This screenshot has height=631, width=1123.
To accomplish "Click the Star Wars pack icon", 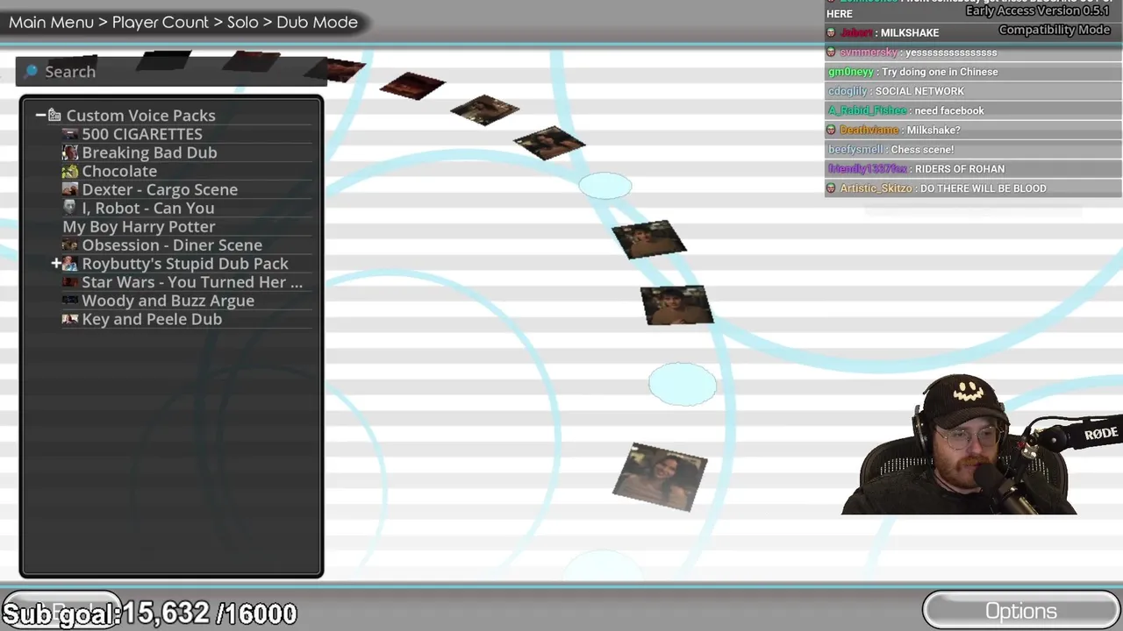I will (x=70, y=282).
